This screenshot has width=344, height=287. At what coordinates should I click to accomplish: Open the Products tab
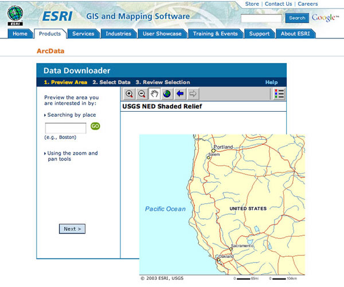(x=50, y=34)
